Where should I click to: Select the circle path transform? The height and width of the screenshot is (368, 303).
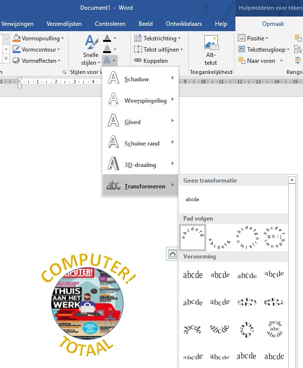[x=247, y=237]
